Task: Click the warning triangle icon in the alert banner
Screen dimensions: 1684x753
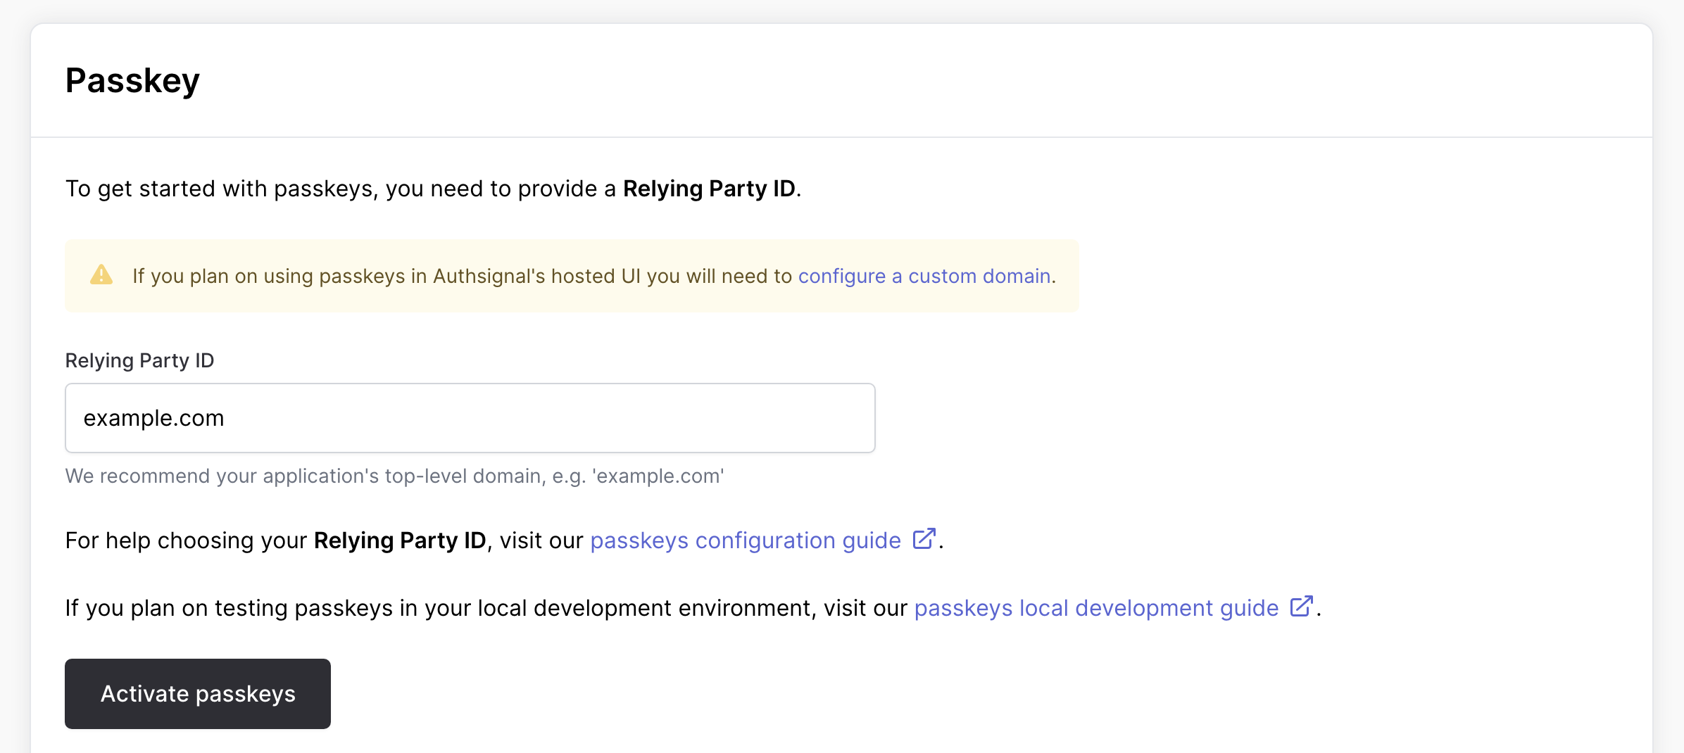Action: point(101,276)
